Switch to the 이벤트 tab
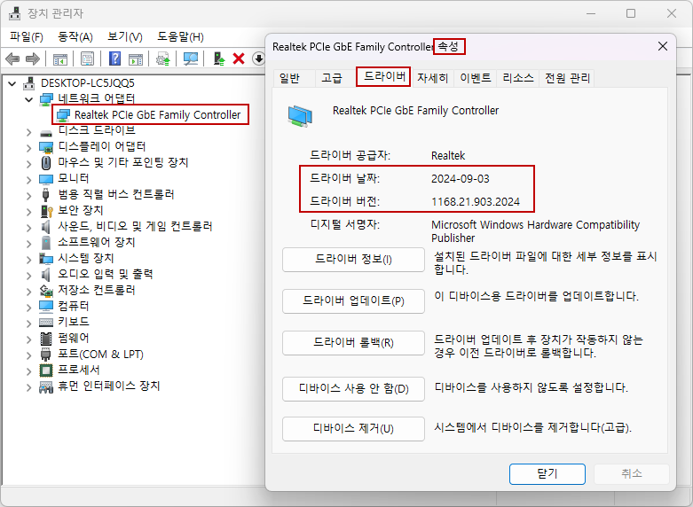Viewport: 693px width, 507px height. click(x=475, y=78)
